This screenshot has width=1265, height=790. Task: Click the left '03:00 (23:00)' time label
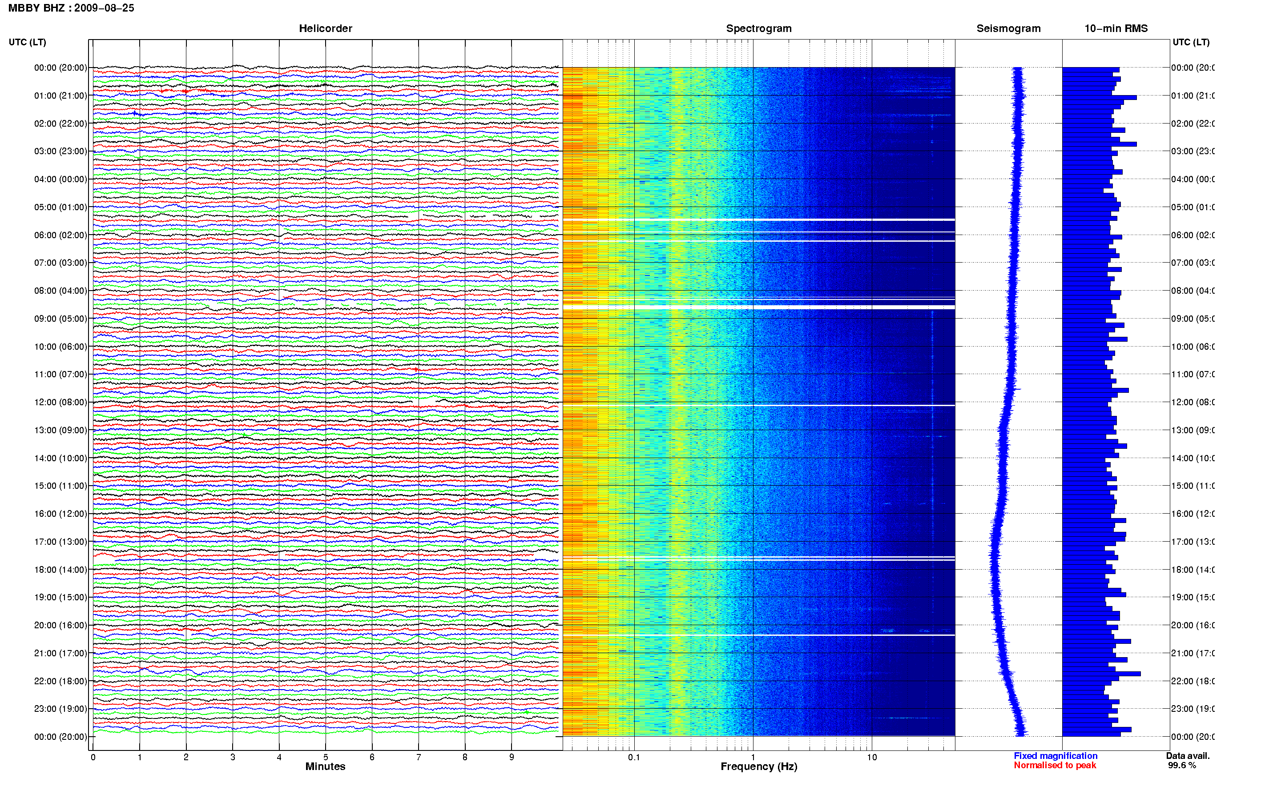tap(60, 151)
